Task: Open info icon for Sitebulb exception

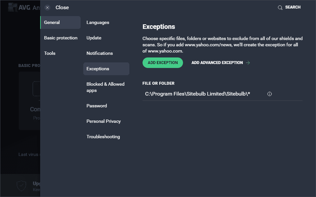Action: coord(270,94)
